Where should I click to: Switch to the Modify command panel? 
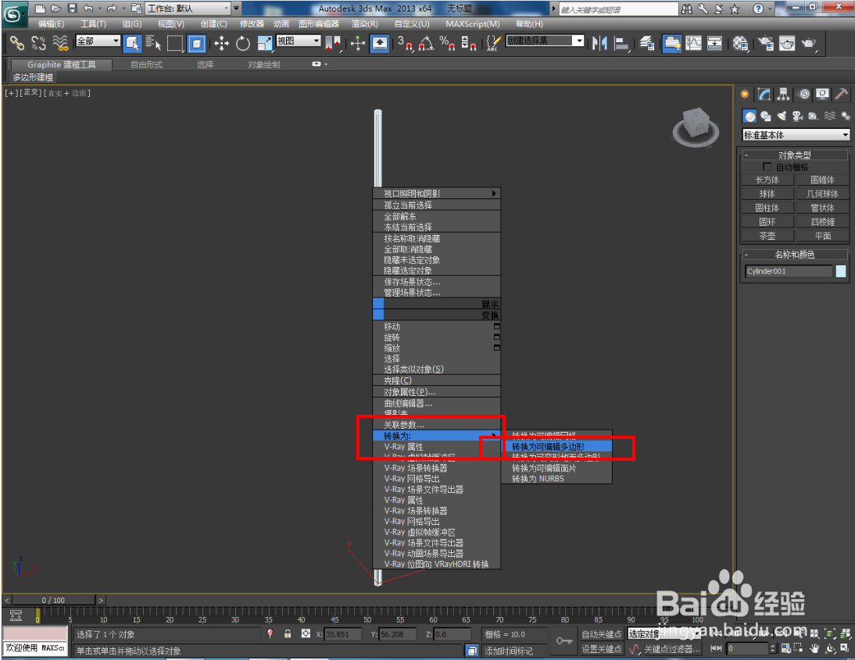tap(764, 95)
